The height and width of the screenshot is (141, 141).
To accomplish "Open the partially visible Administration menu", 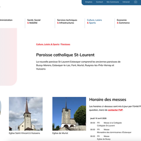I will coord(6,20).
